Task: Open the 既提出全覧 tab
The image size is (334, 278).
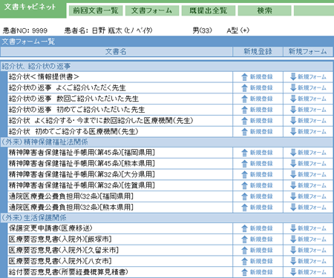Action: 208,10
